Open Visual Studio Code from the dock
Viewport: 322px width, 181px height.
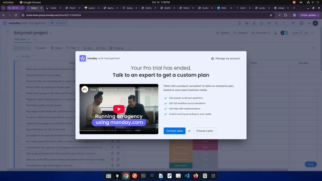click(187, 176)
